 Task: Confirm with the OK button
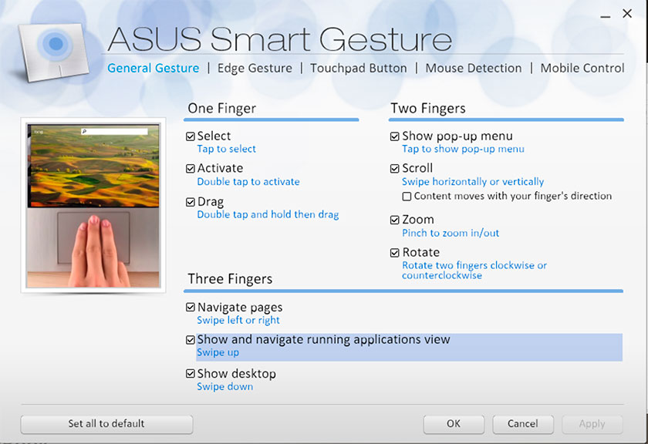tap(454, 424)
